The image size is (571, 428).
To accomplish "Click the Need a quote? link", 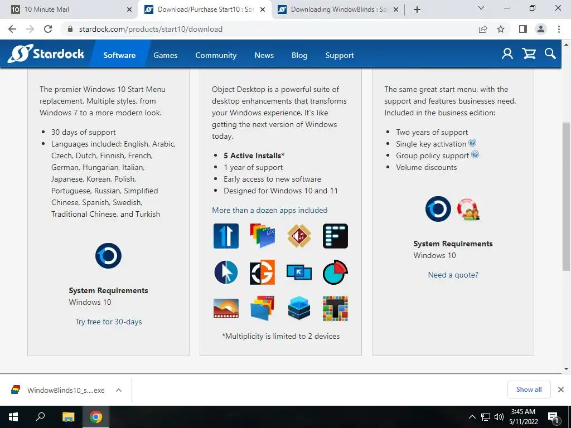I will point(453,275).
